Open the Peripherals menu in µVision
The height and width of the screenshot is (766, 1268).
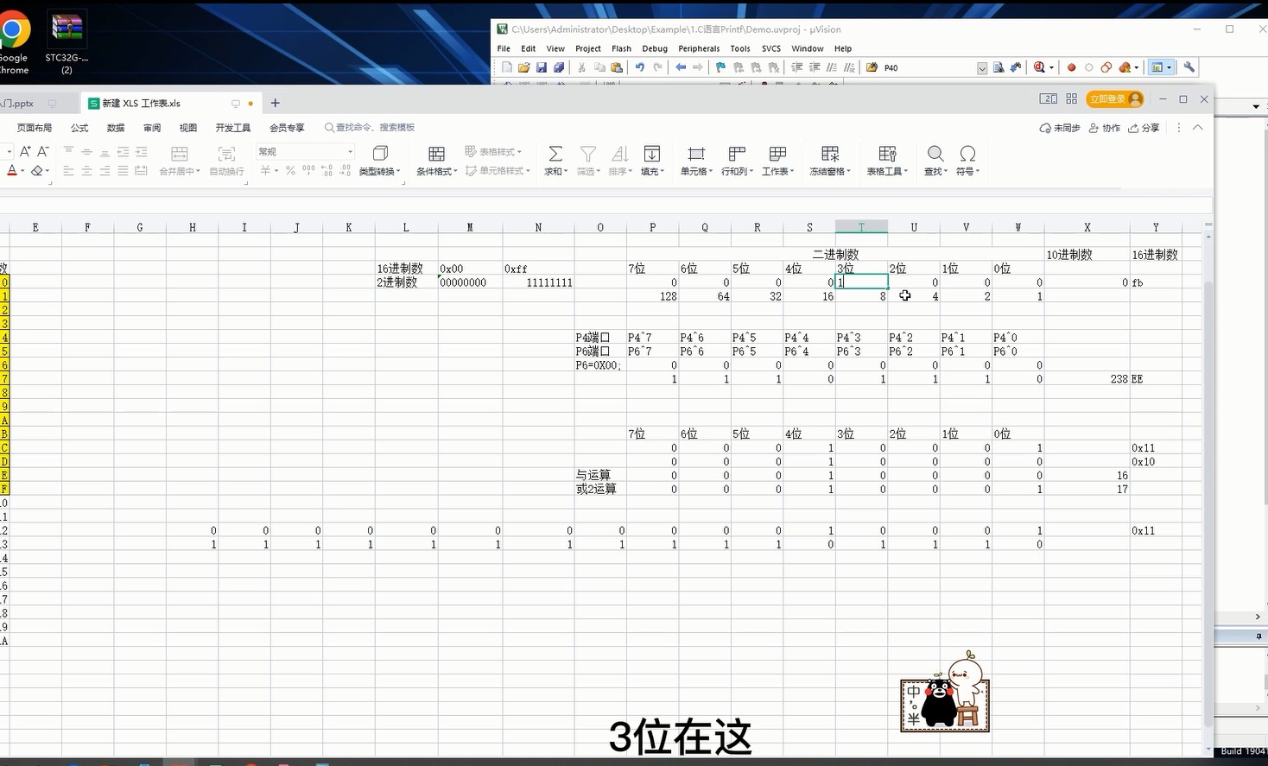click(x=699, y=48)
